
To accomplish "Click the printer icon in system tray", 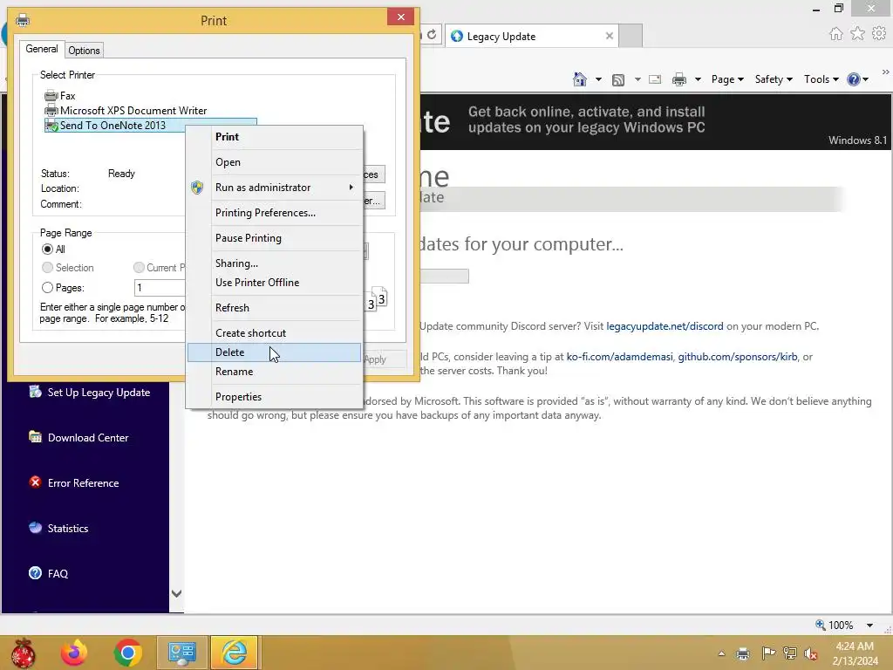I will click(x=743, y=653).
